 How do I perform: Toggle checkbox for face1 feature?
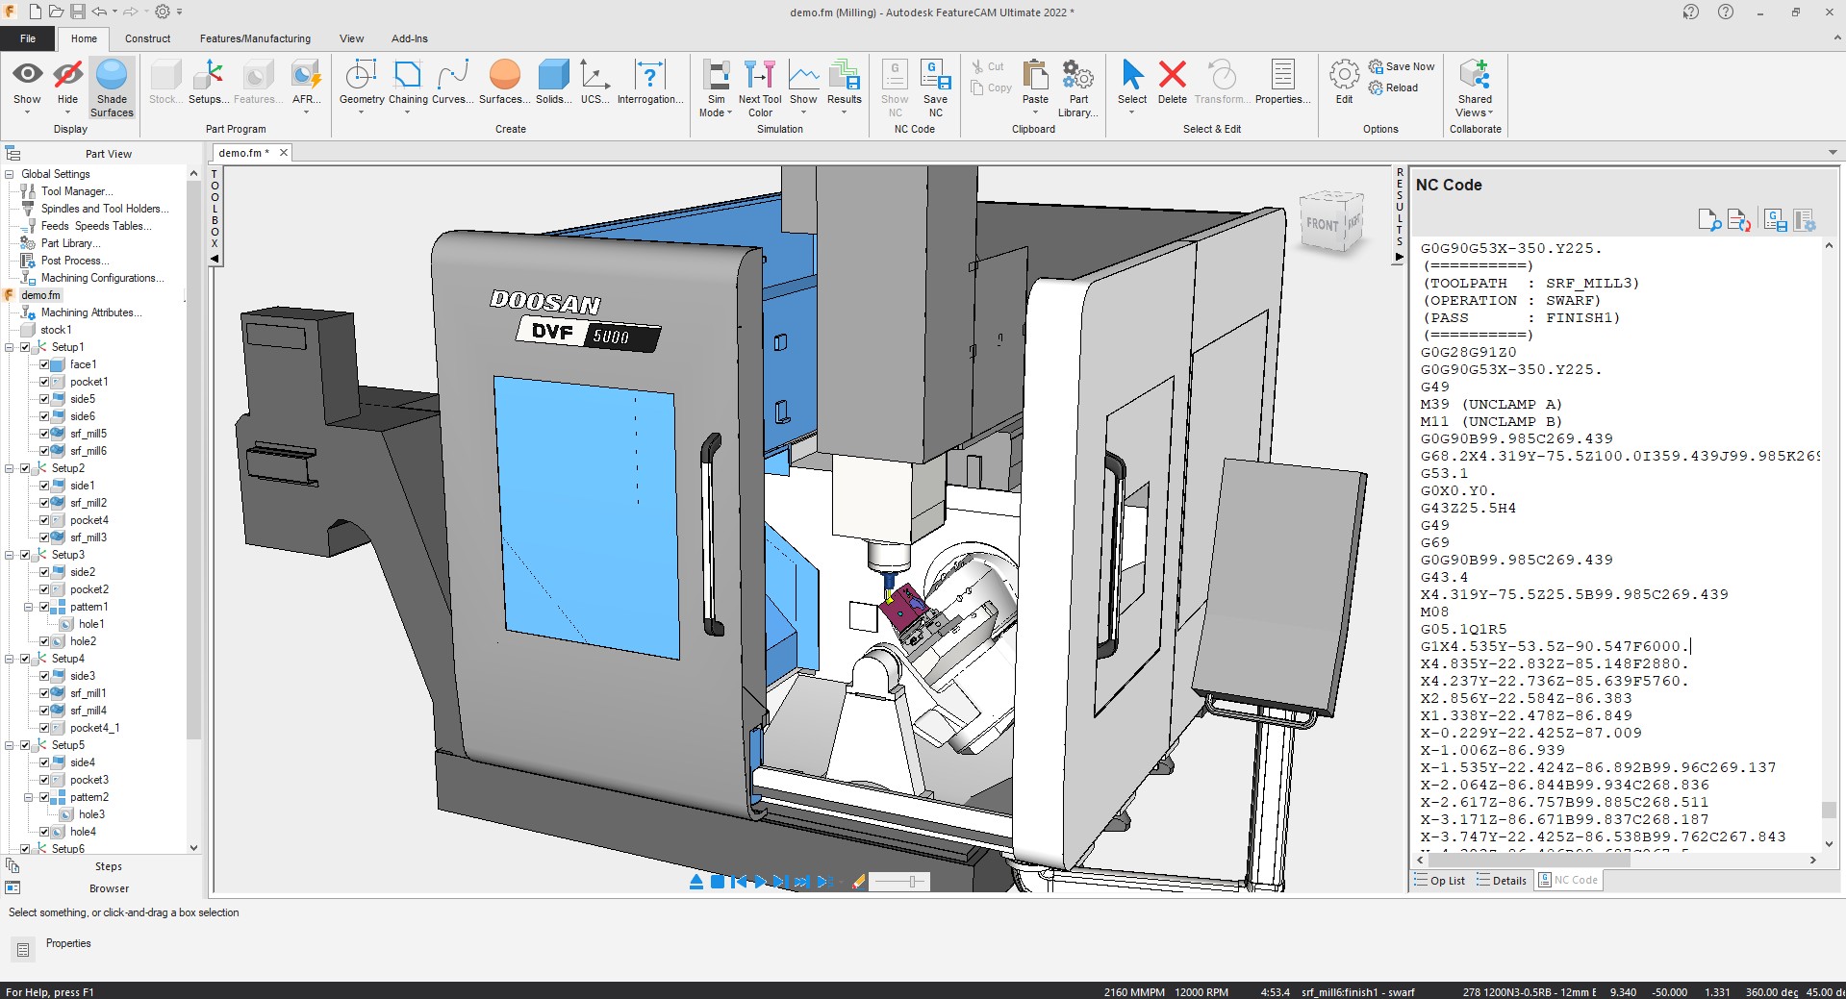44,364
